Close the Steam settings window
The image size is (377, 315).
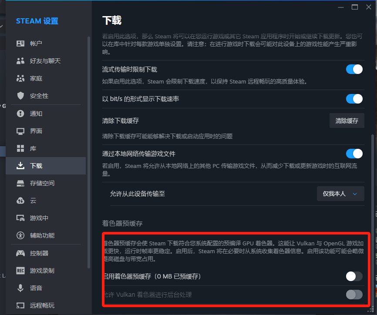click(x=369, y=7)
